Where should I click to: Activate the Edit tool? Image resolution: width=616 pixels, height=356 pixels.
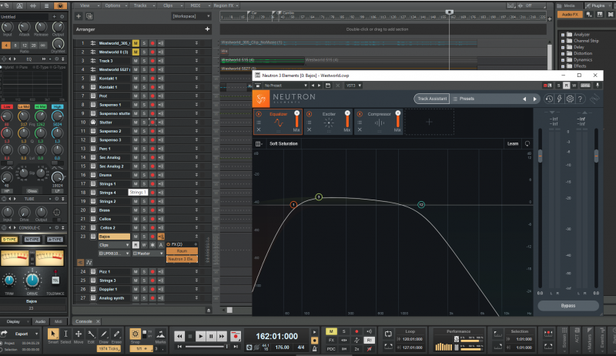[91, 334]
